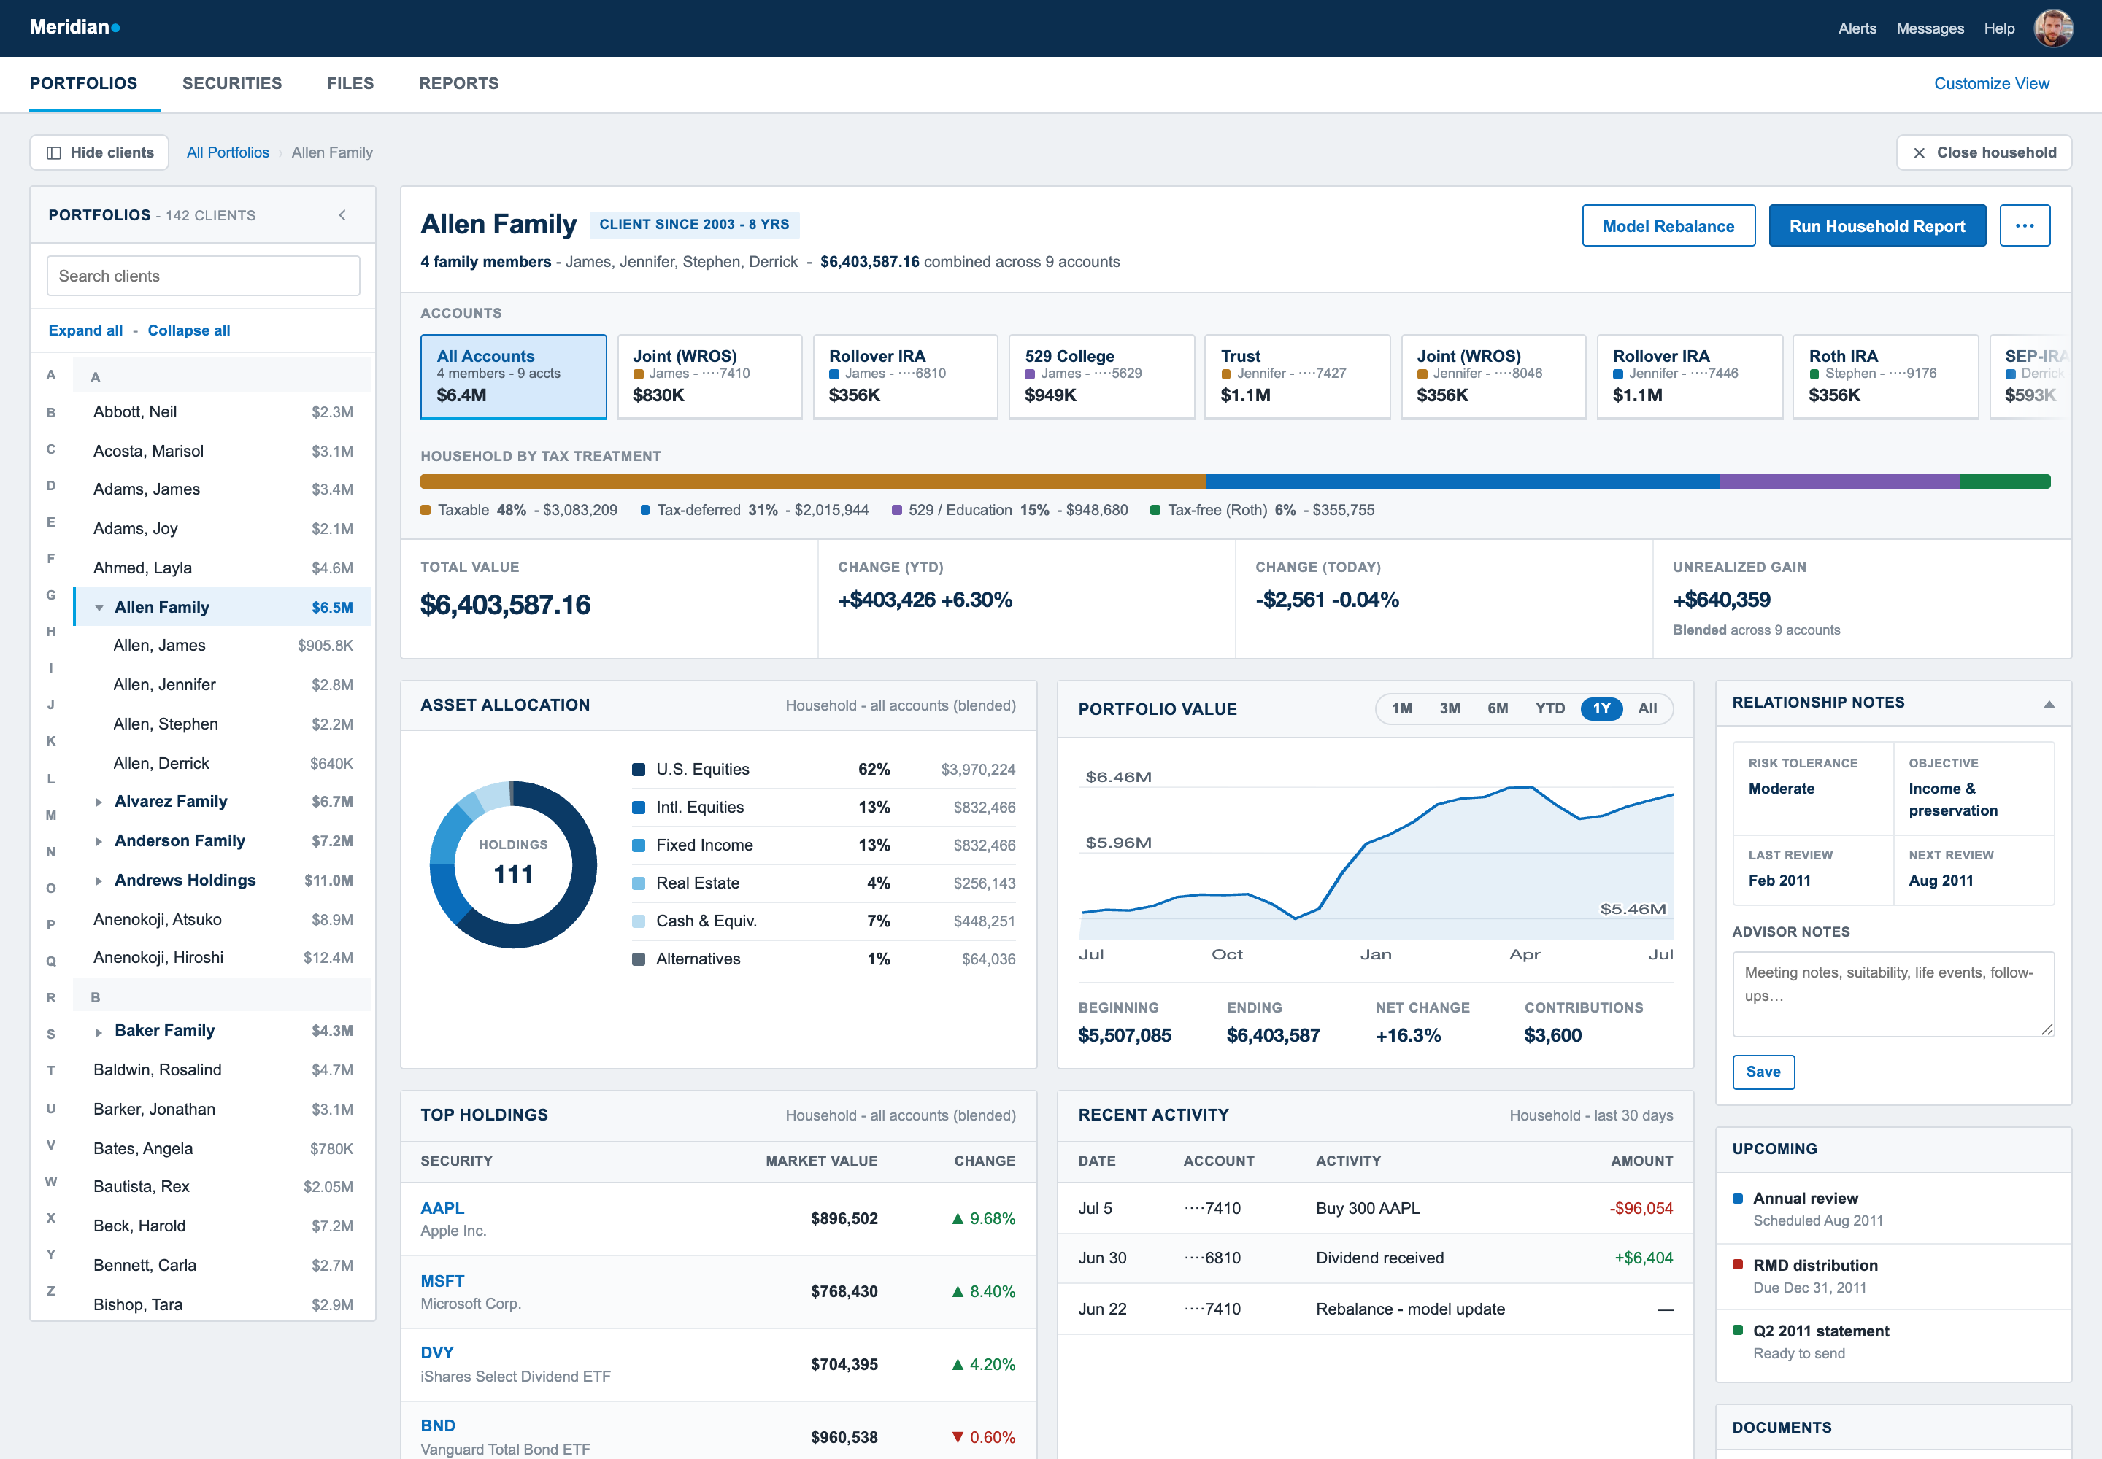Click the RMD distribution red marker

[1737, 1265]
